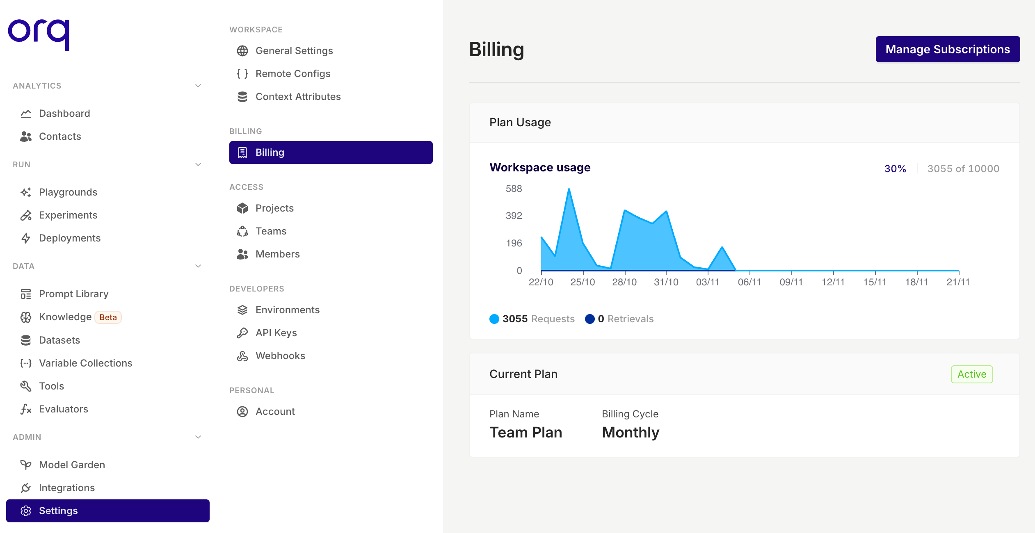This screenshot has width=1035, height=533.
Task: Click the Playgrounds sparkle icon
Action: (26, 192)
